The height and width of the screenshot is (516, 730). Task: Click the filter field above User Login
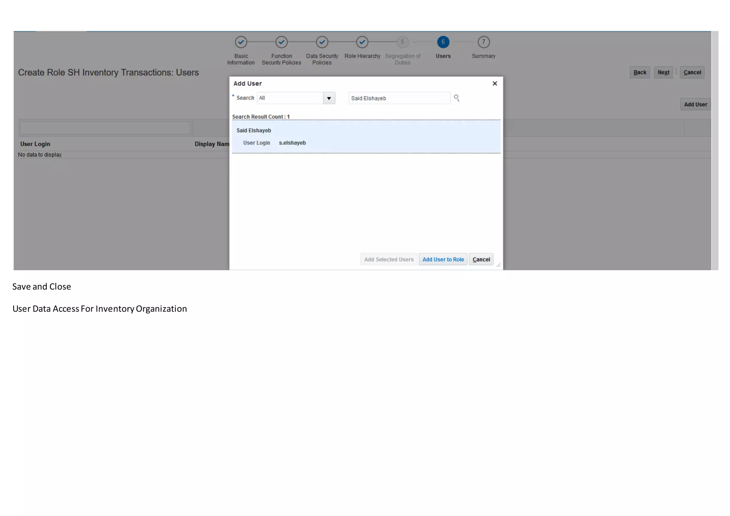[x=105, y=128]
